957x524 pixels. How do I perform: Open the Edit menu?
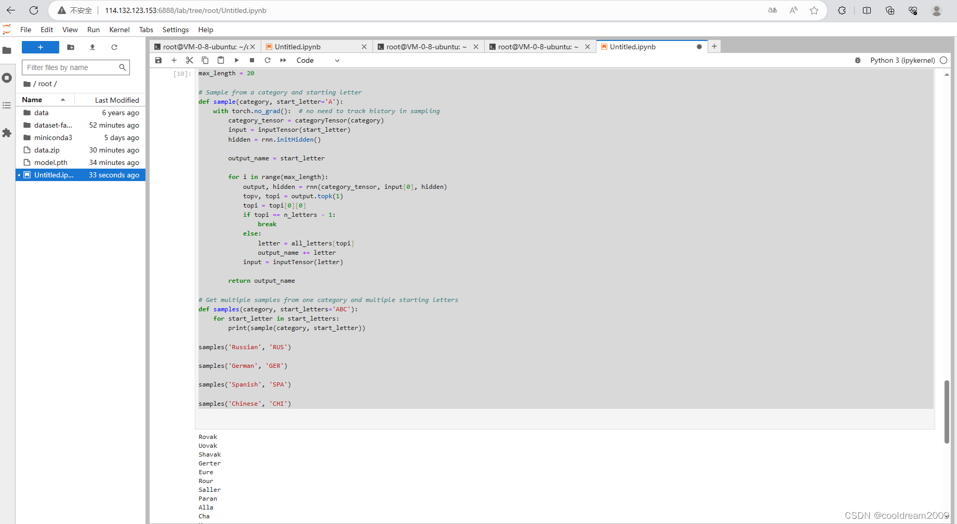click(x=47, y=30)
